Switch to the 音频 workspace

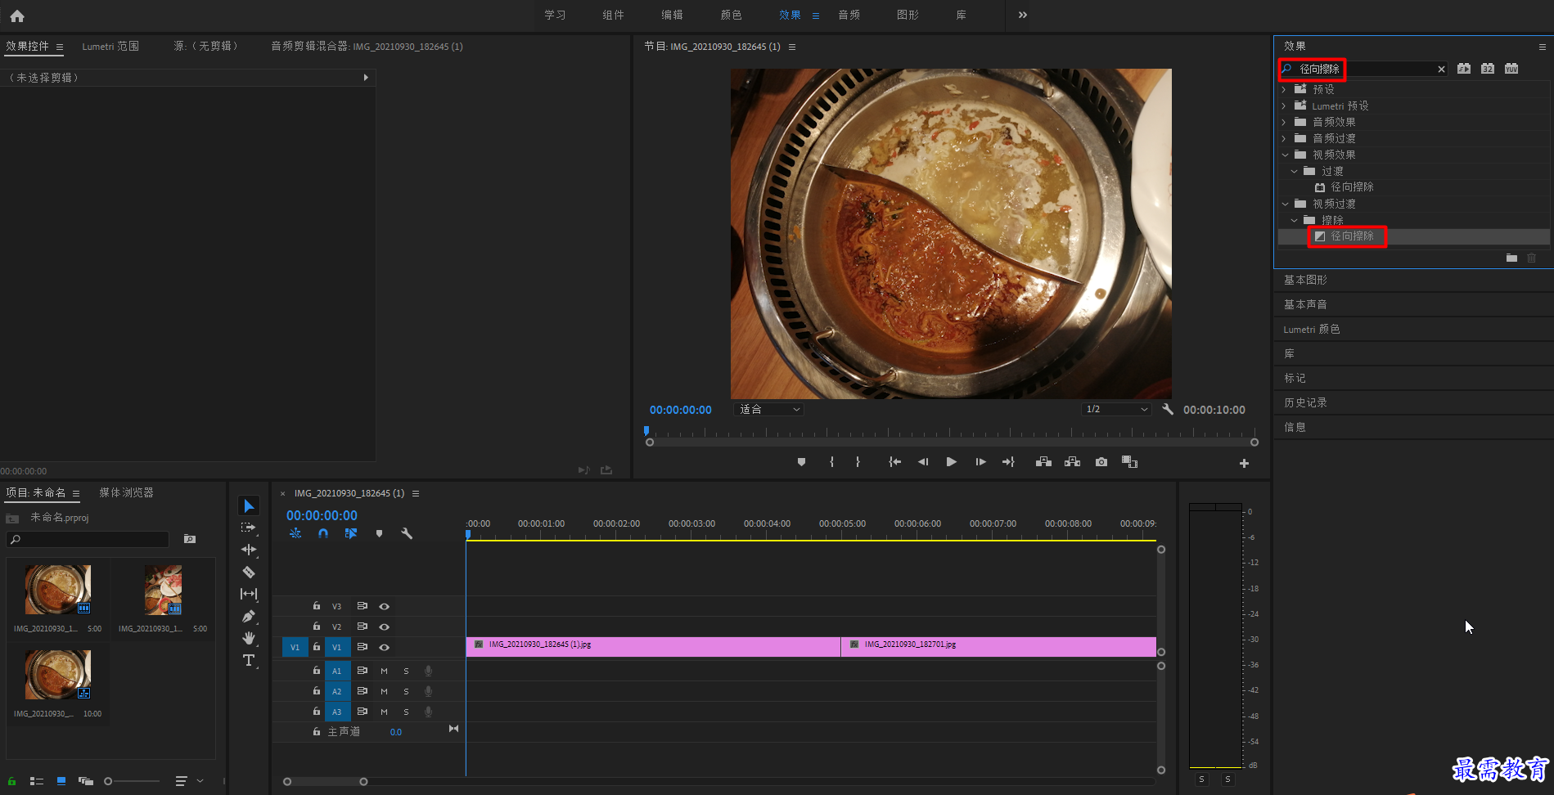(849, 15)
